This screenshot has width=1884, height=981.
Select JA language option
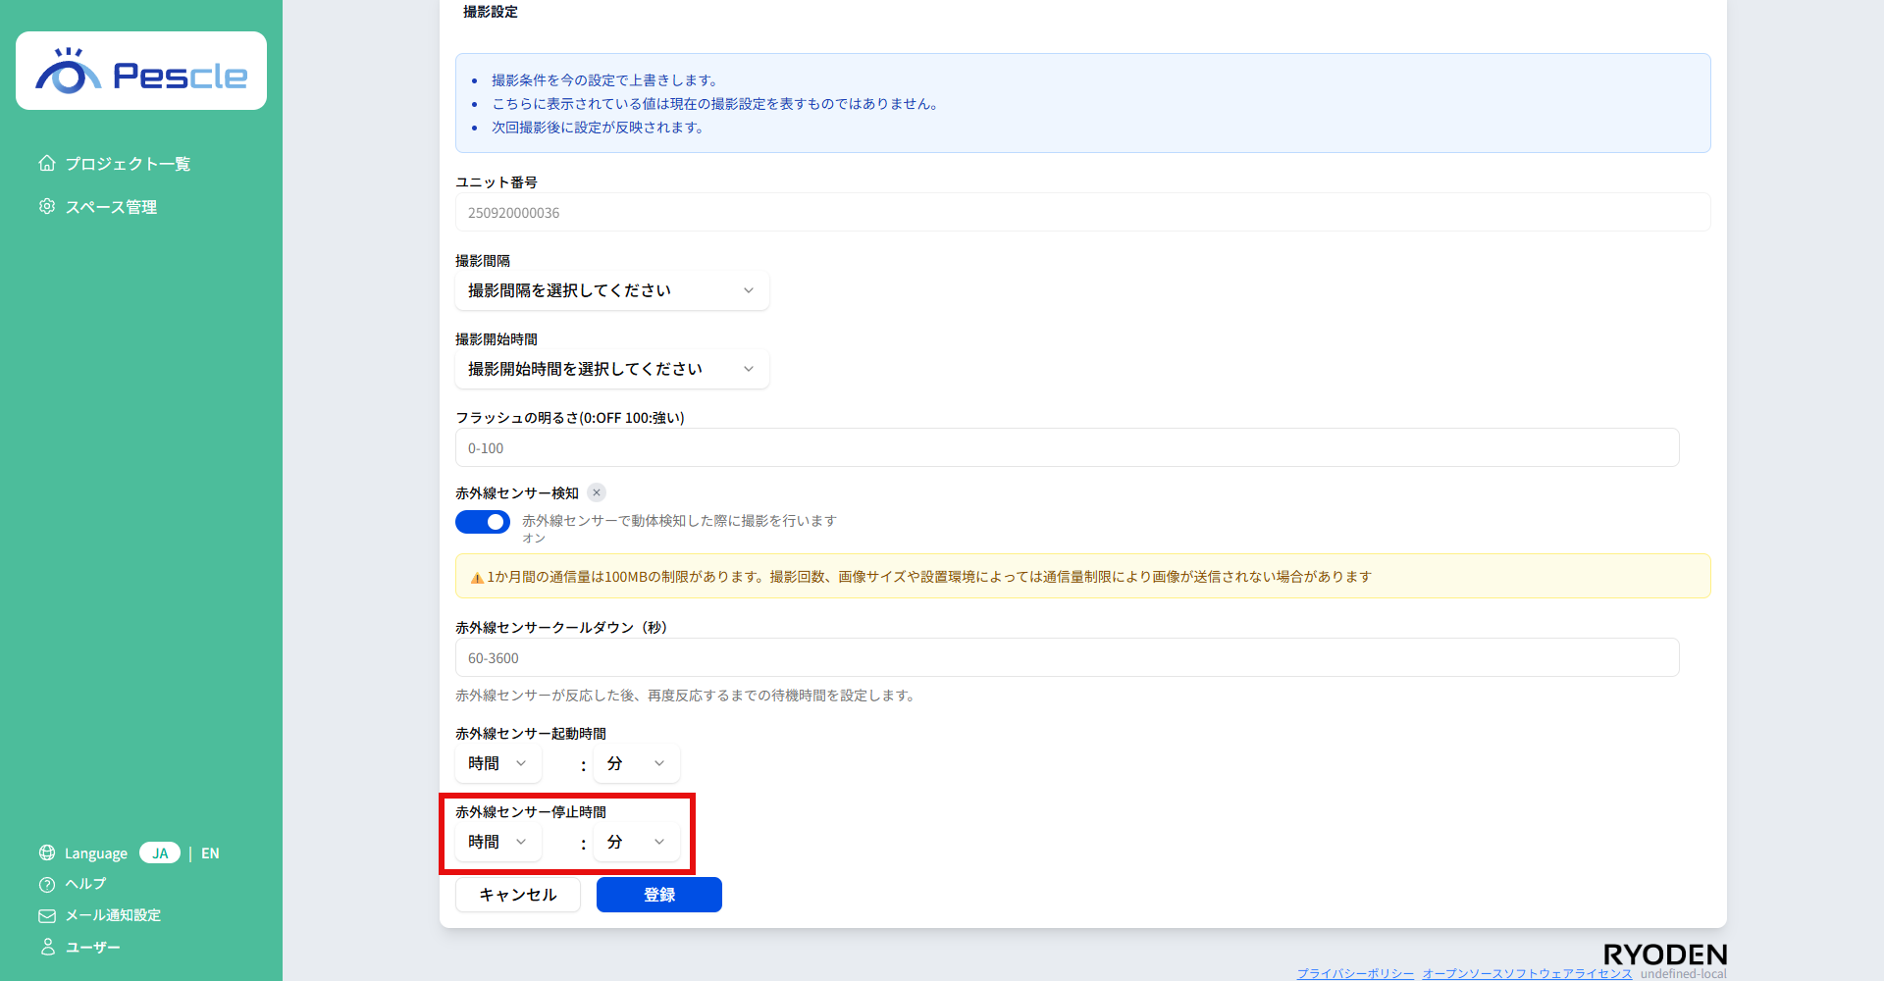160,852
